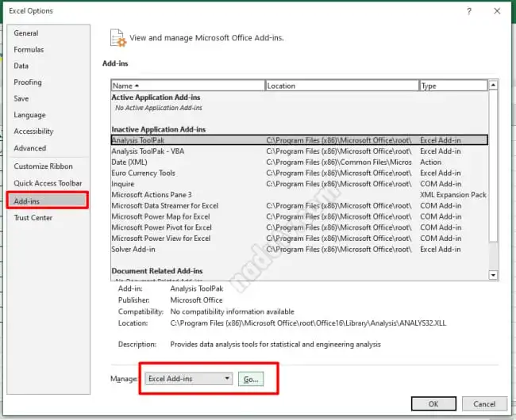516x420 pixels.
Task: Click the add-ins list scroll down arrow
Action: tap(493, 274)
